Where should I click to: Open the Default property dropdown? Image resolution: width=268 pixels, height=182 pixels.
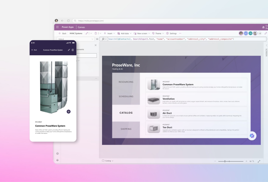[x=76, y=39]
